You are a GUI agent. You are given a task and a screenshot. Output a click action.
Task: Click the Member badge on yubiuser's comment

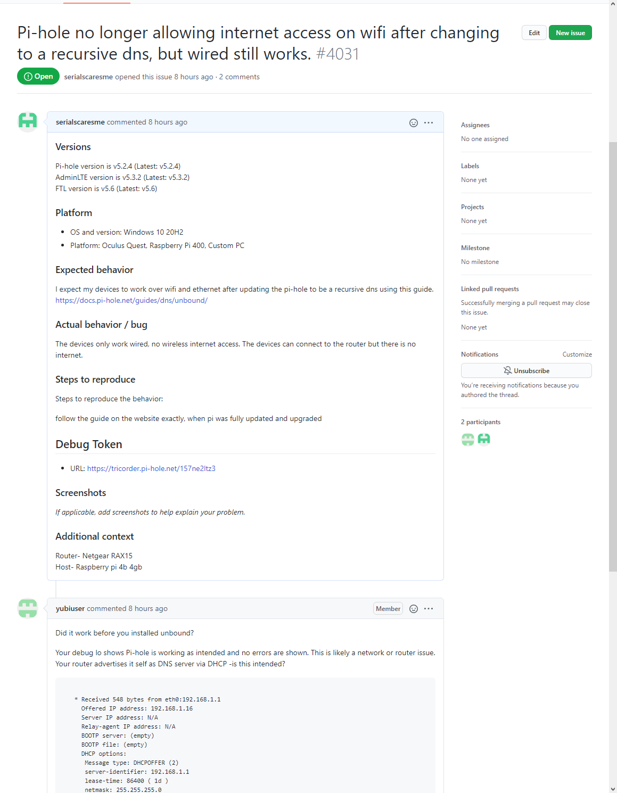point(388,609)
